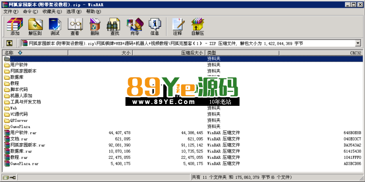Open the View (查看) toolbar icon

[x=75, y=26]
